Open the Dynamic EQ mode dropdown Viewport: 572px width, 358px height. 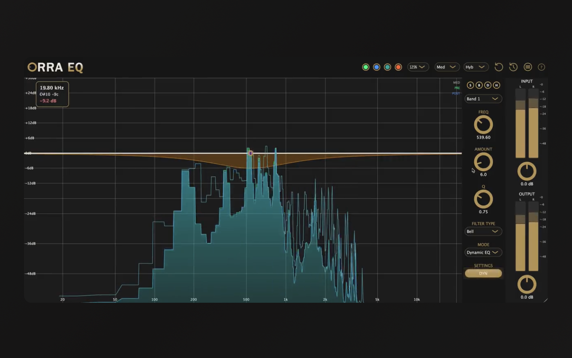[x=483, y=253]
